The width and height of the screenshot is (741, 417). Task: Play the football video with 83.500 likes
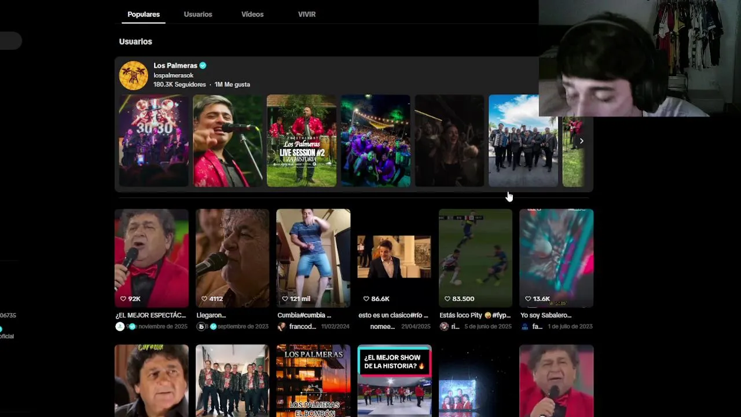475,258
